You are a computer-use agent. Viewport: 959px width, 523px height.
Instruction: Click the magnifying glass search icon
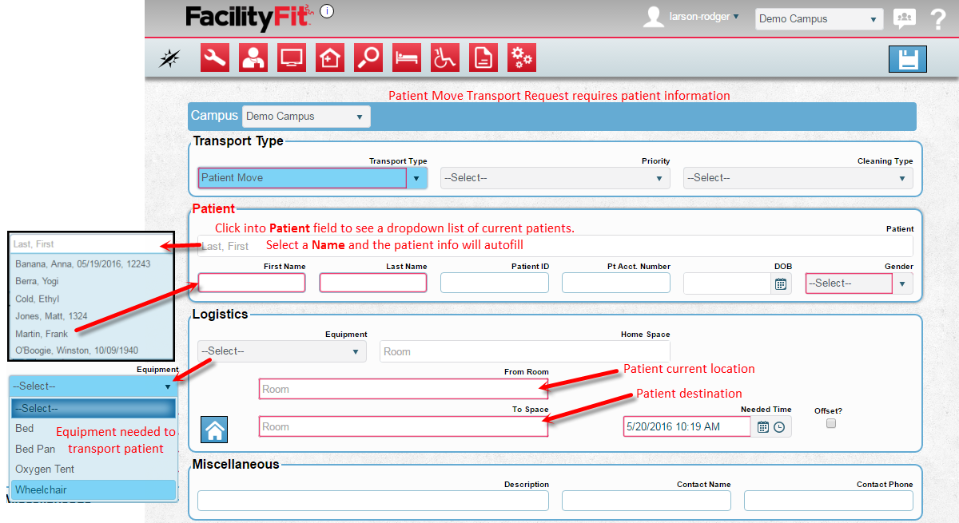pyautogui.click(x=368, y=57)
